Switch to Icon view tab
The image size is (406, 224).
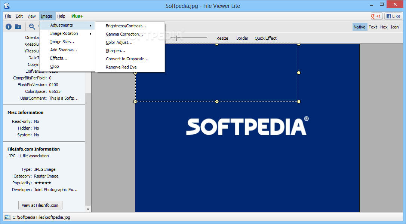(395, 27)
